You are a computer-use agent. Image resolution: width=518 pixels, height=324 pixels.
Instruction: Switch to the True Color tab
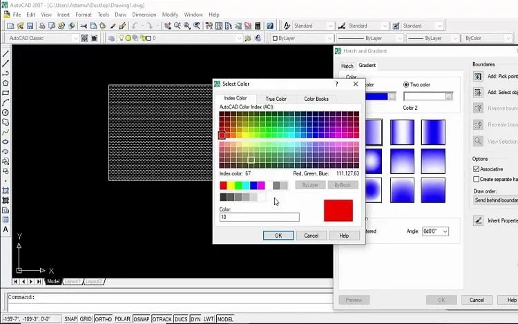[276, 99]
